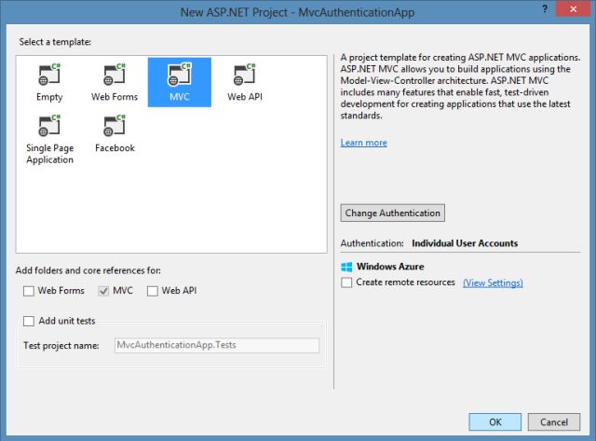This screenshot has width=596, height=441.
Task: Click the Add folders and core references label
Action: pos(88,270)
